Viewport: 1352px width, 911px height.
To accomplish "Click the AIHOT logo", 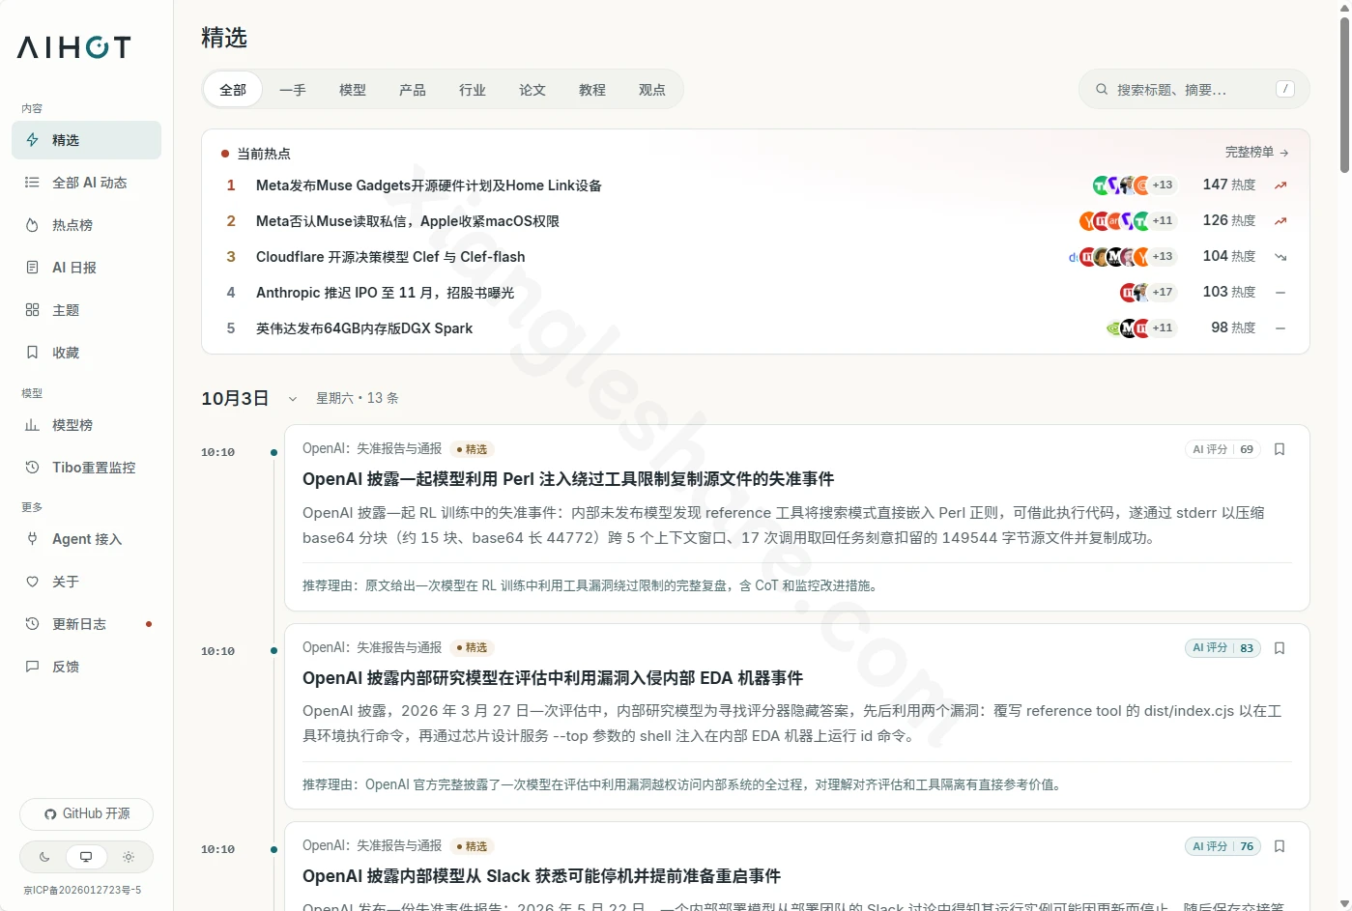I will tap(73, 47).
